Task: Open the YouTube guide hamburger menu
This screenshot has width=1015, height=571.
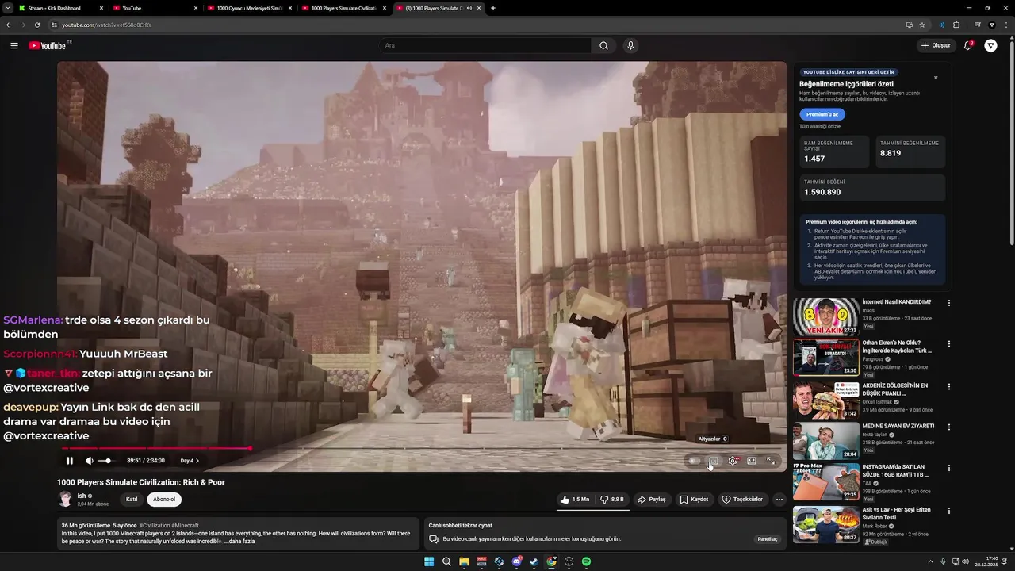Action: click(14, 46)
